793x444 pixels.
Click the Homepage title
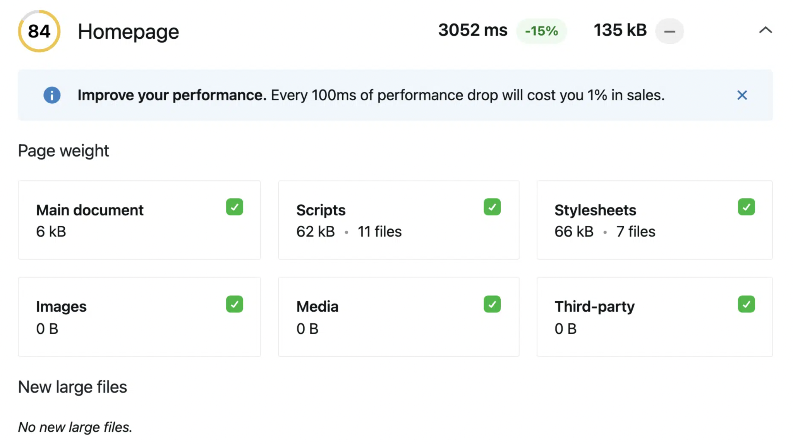(128, 32)
